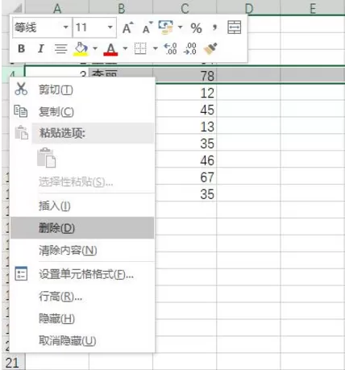Click the paste option clipboard icon
345x370 pixels.
pyautogui.click(x=47, y=158)
